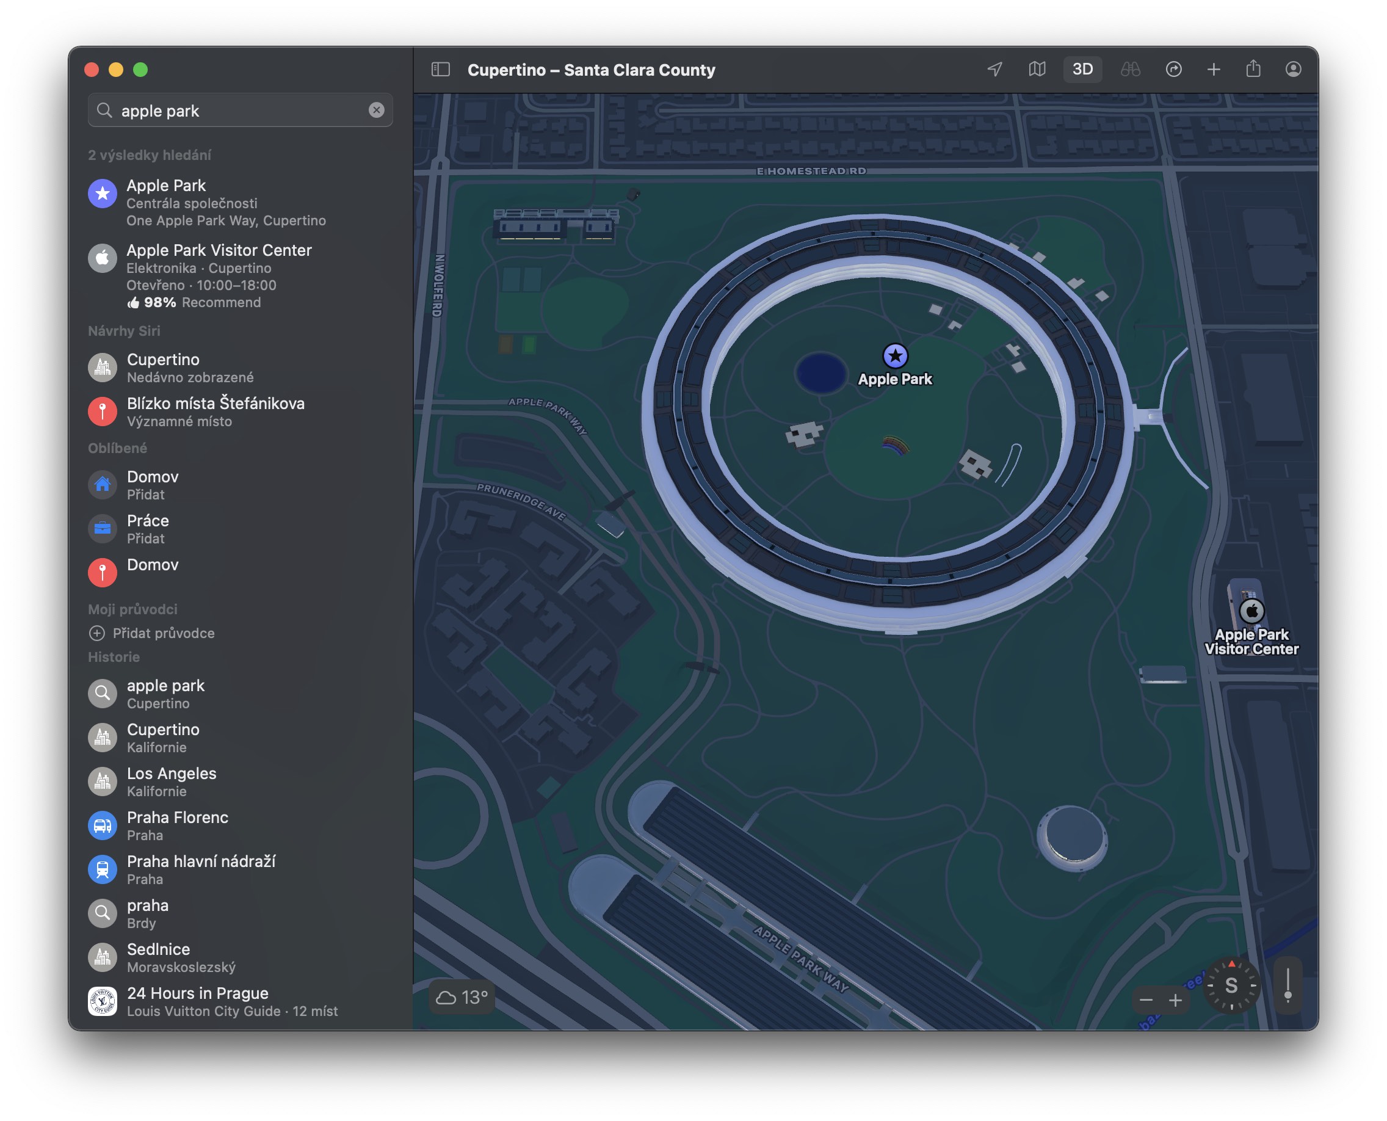Image resolution: width=1387 pixels, height=1121 pixels.
Task: Click the search field with apple park
Action: [x=239, y=111]
